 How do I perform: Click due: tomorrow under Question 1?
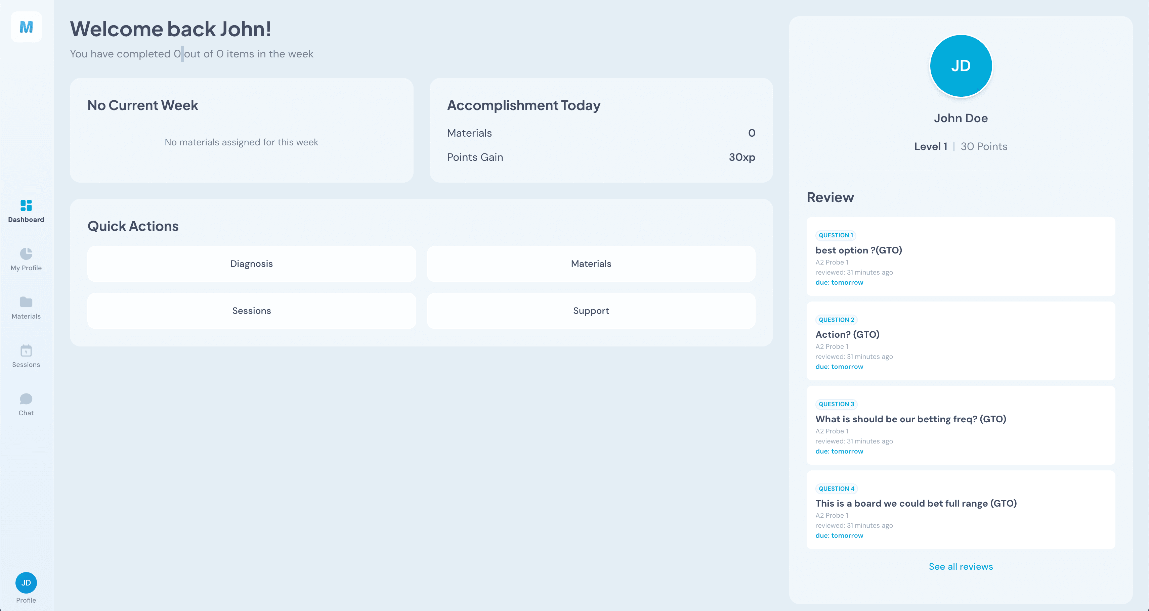pyautogui.click(x=839, y=282)
